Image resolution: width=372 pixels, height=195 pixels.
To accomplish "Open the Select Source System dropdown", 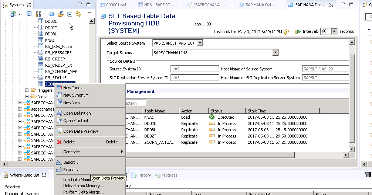I will (200, 43).
